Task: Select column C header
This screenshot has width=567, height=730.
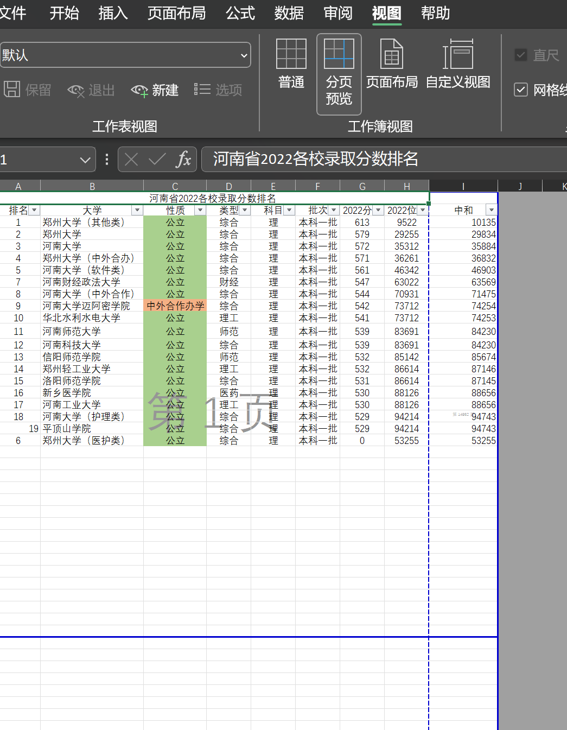Action: pyautogui.click(x=175, y=186)
